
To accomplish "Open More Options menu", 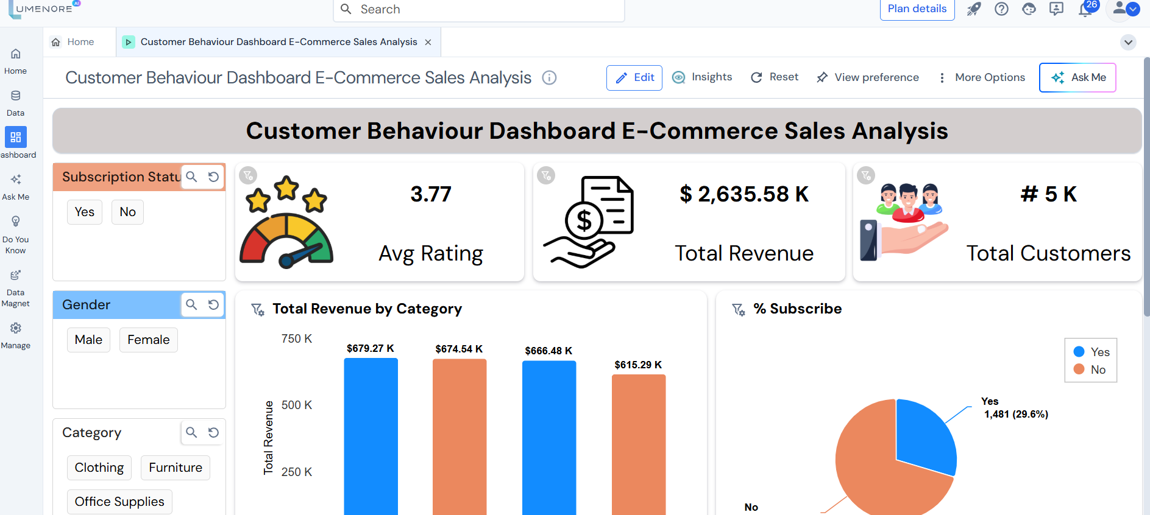I will click(982, 77).
